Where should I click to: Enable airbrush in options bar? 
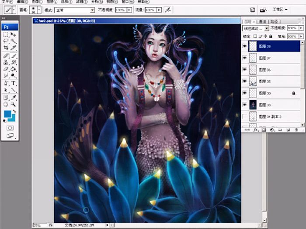coord(168,10)
